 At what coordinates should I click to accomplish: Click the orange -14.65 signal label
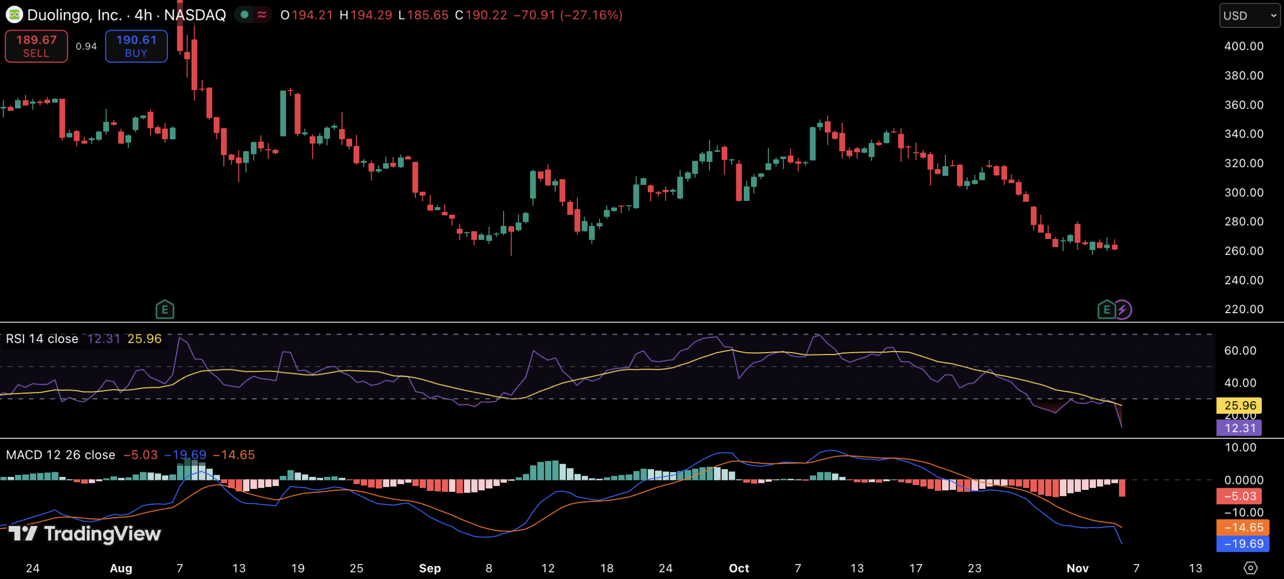1242,527
